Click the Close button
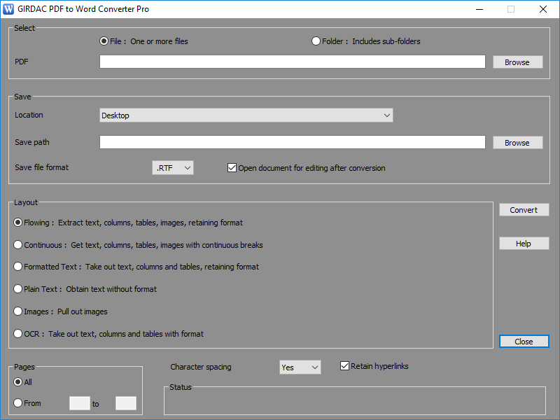560x420 pixels. [524, 342]
